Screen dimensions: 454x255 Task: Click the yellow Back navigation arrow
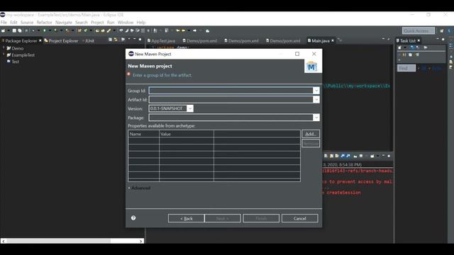tap(178, 30)
